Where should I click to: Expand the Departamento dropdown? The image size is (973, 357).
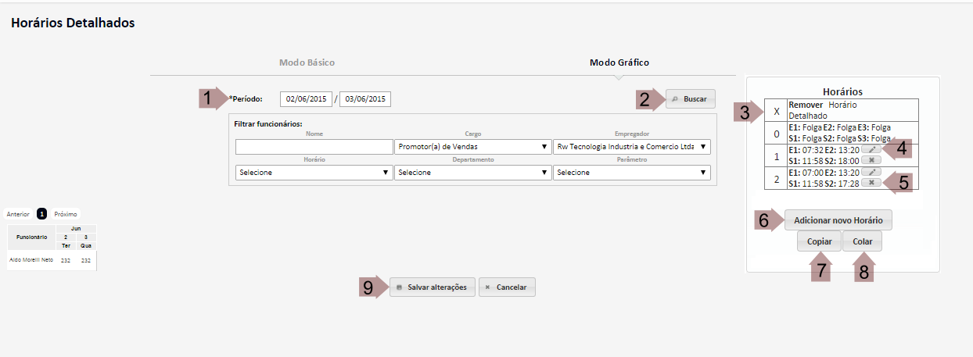[x=472, y=173]
